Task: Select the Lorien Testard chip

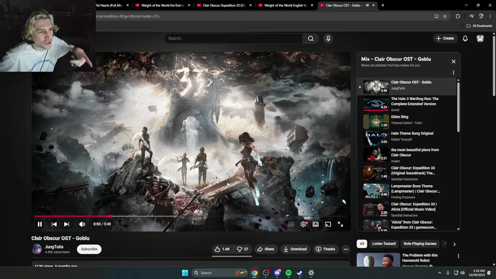Action: [384, 244]
